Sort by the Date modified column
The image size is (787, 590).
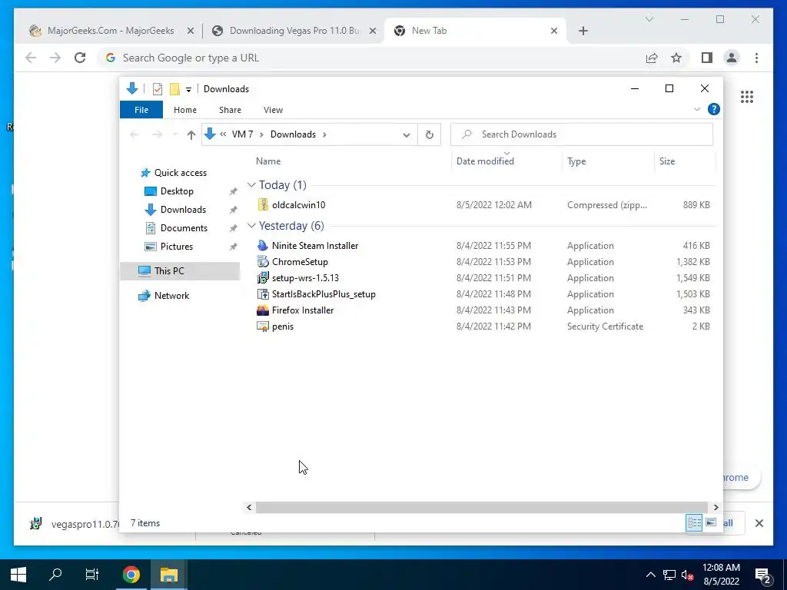point(485,161)
